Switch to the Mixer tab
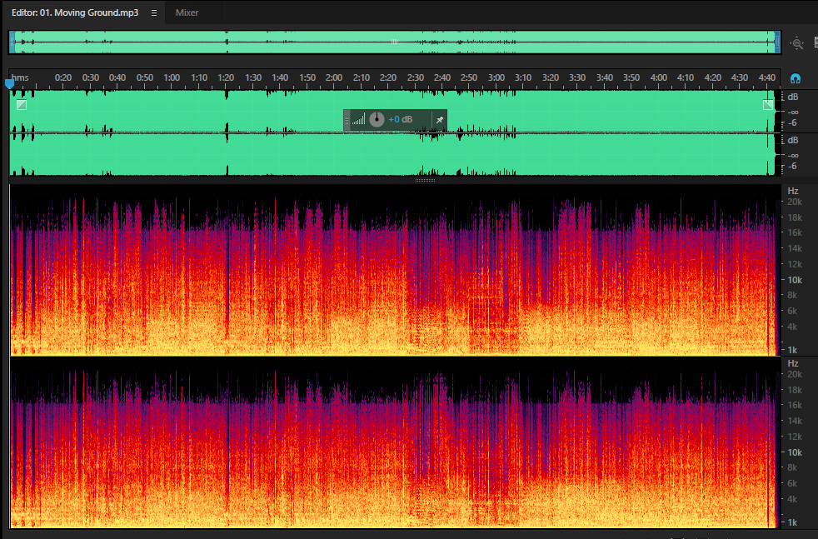The image size is (818, 539). coord(187,12)
